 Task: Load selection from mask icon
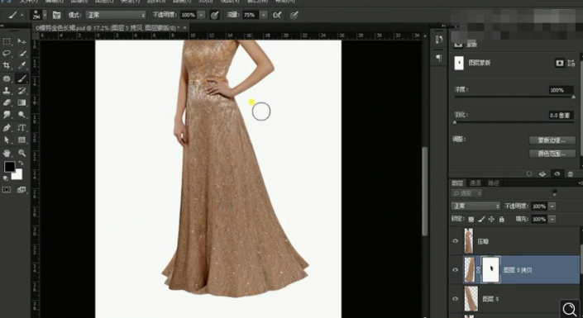[x=528, y=173]
